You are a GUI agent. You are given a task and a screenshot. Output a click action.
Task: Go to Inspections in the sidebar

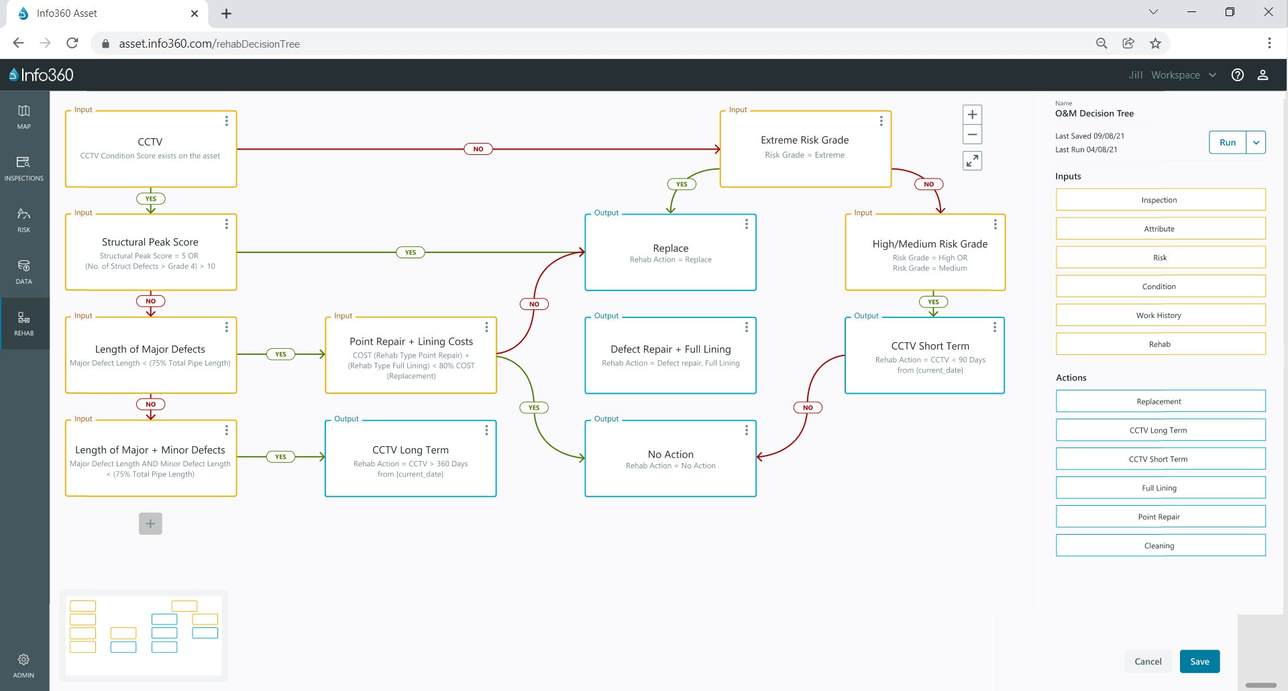click(x=24, y=168)
